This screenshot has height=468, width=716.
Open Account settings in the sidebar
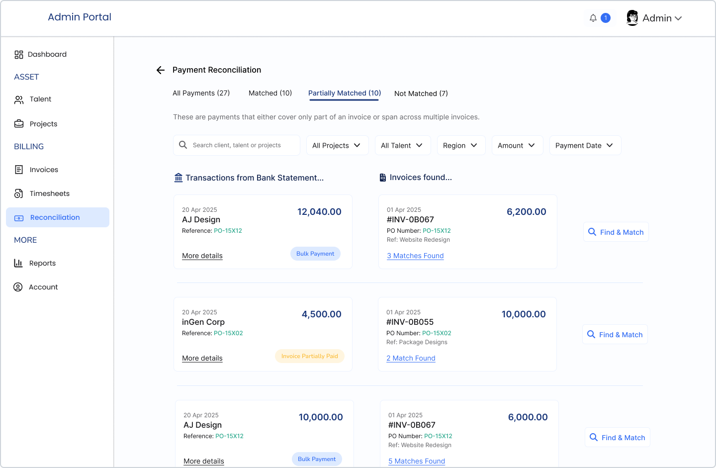(19, 287)
